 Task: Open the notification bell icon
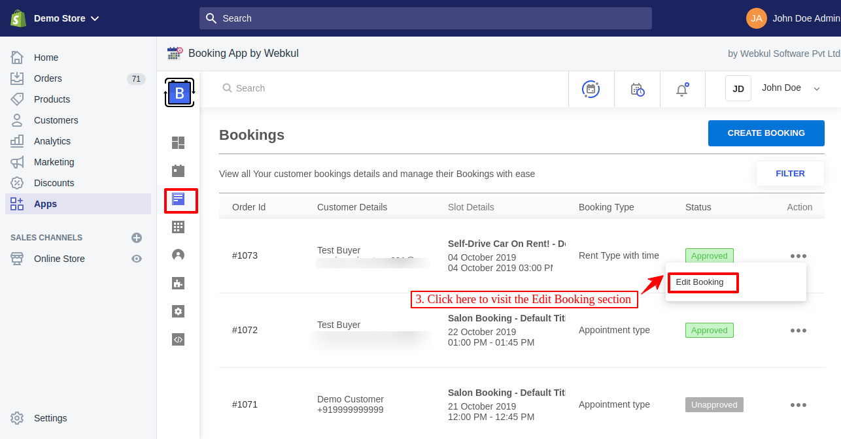(x=682, y=89)
